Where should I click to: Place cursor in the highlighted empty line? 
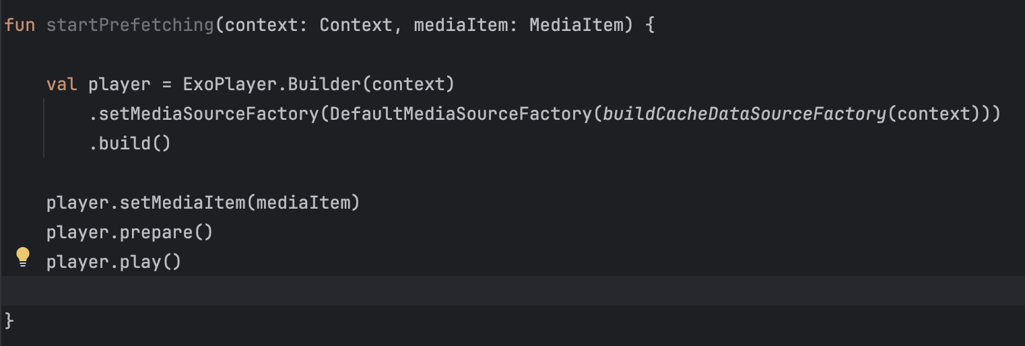pos(512,291)
